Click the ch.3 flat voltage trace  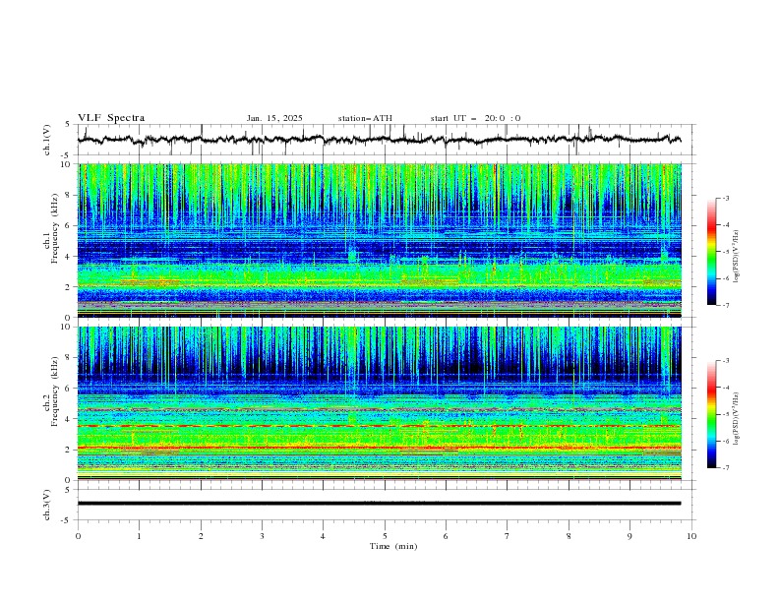pos(379,504)
